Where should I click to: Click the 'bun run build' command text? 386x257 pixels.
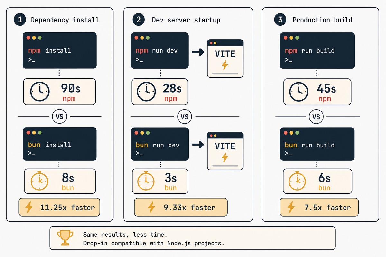pos(310,145)
